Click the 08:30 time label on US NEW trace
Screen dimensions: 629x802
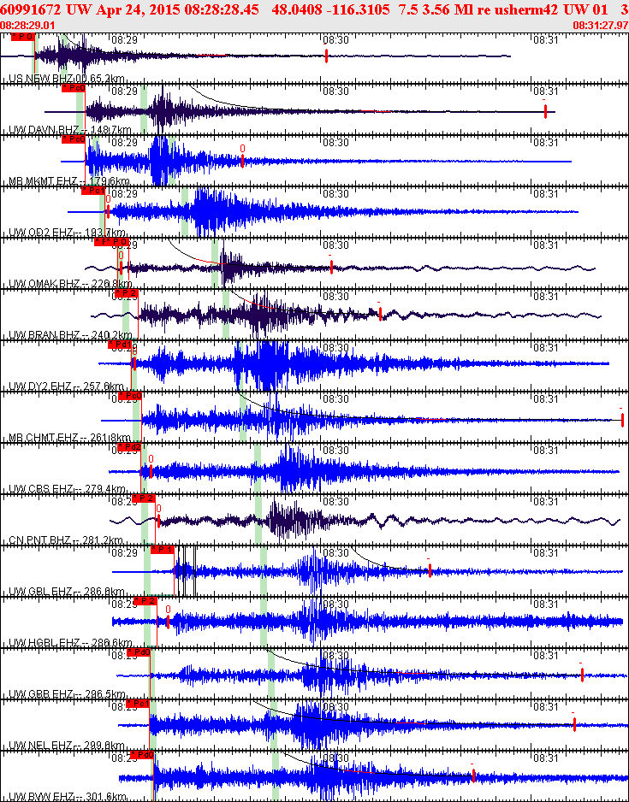[x=335, y=40]
